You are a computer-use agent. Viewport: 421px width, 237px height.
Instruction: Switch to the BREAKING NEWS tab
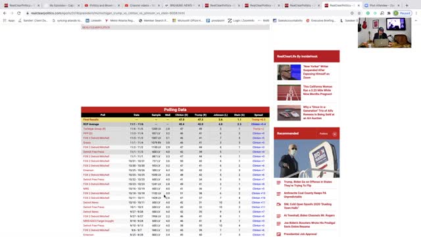182,5
